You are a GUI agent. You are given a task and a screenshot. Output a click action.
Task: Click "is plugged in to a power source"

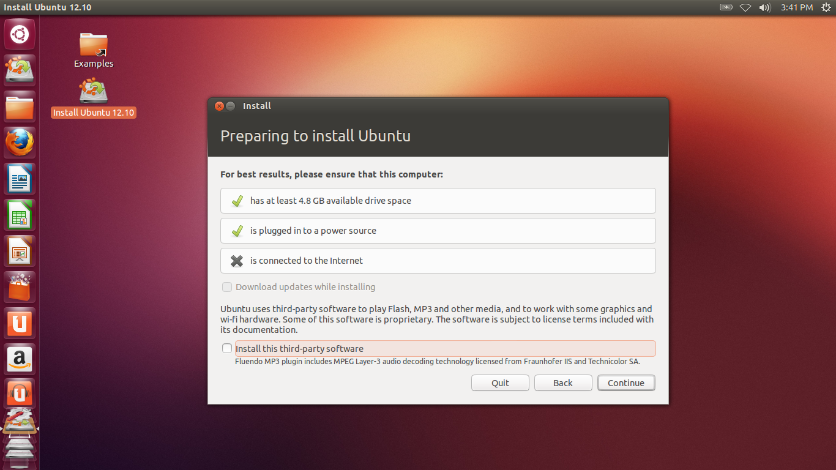313,231
